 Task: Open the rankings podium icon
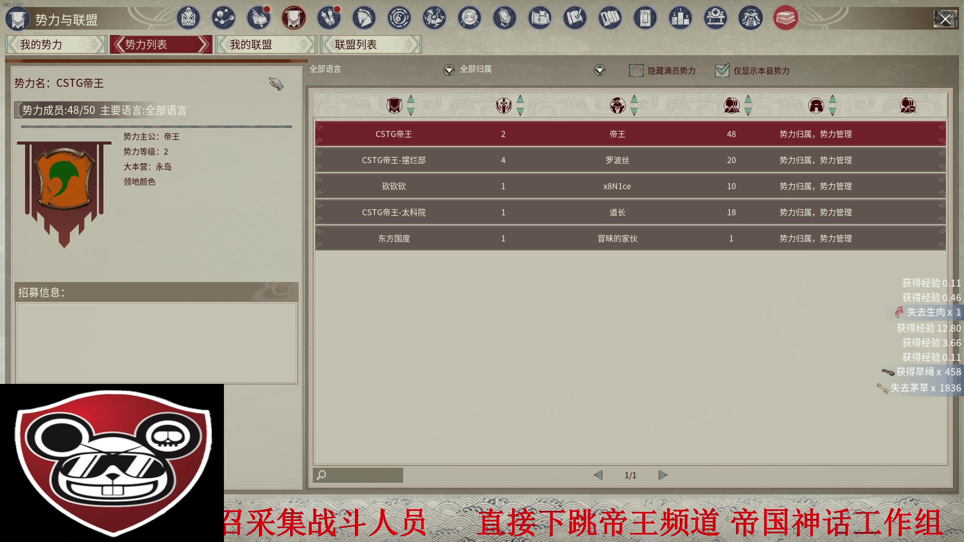(680, 19)
